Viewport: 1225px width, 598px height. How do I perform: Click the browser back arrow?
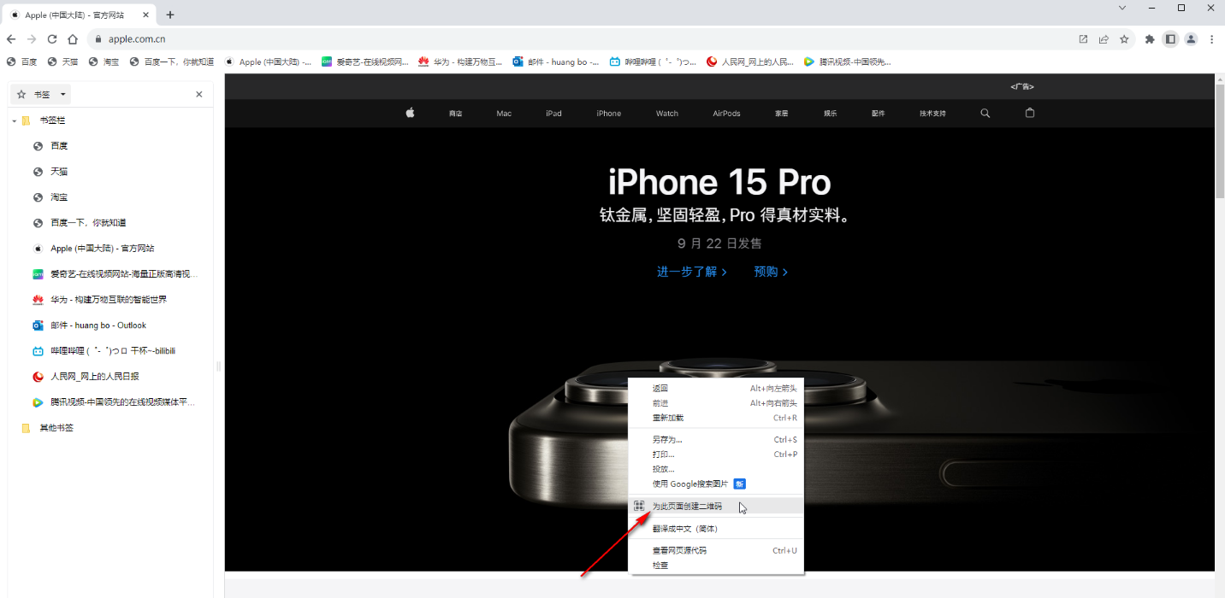11,39
